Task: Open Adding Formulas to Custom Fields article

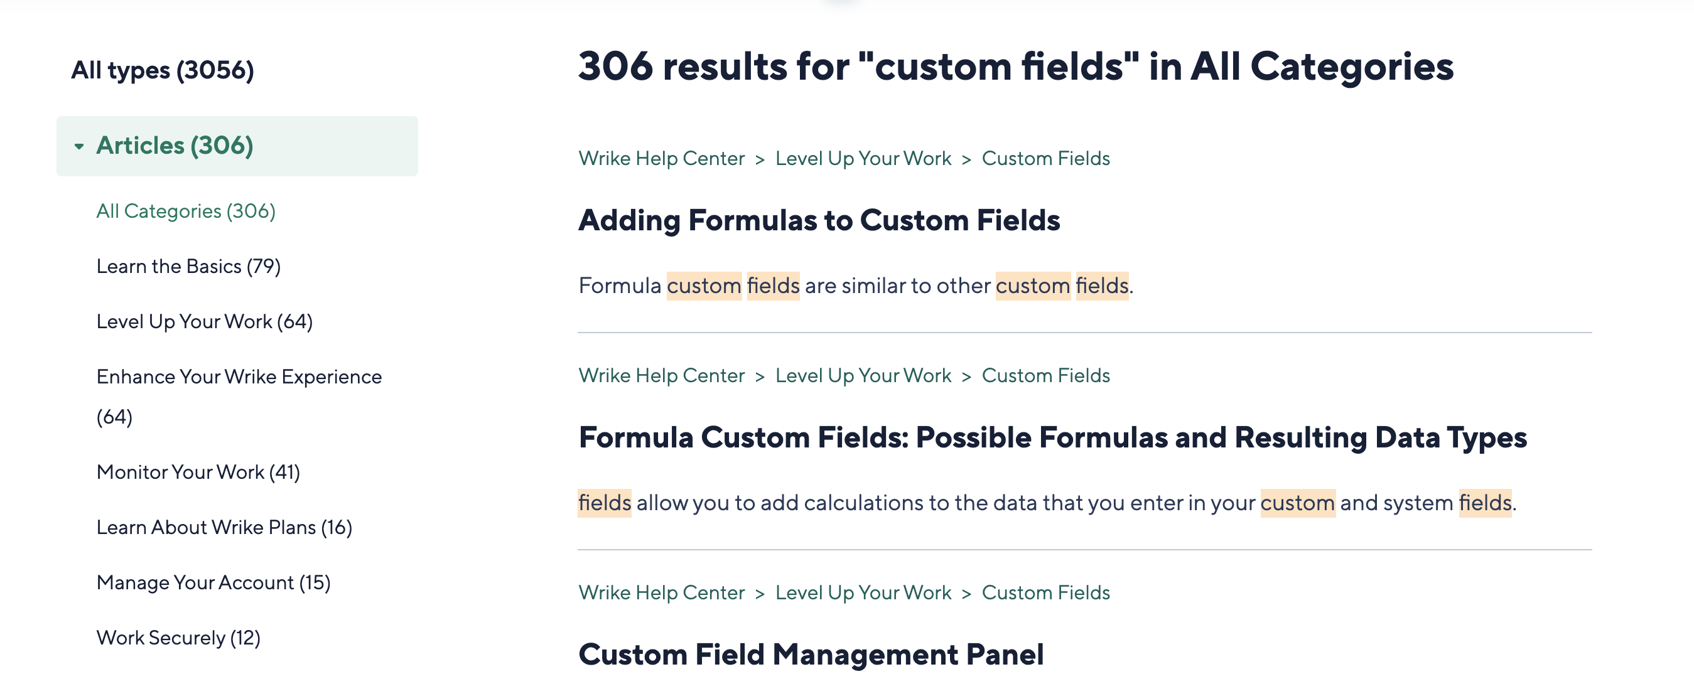Action: (x=818, y=220)
